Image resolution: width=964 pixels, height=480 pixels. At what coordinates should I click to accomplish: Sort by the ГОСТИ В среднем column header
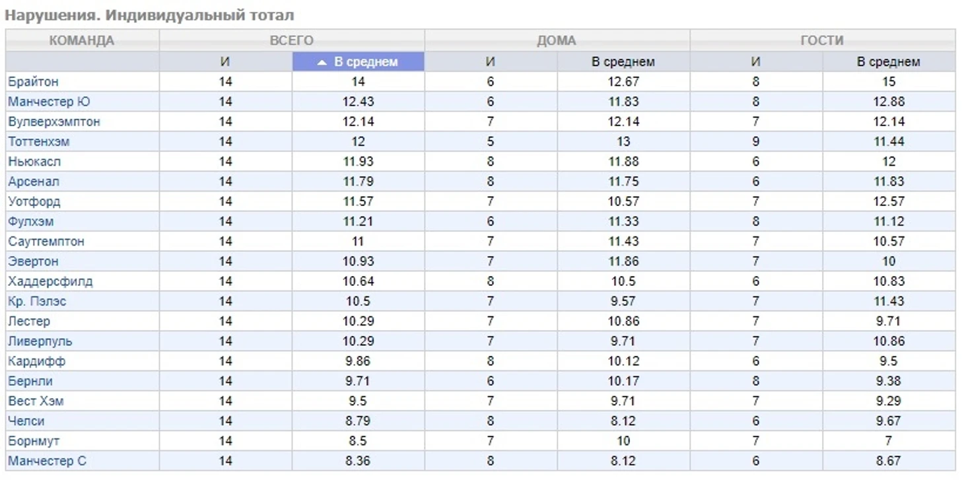click(x=888, y=62)
